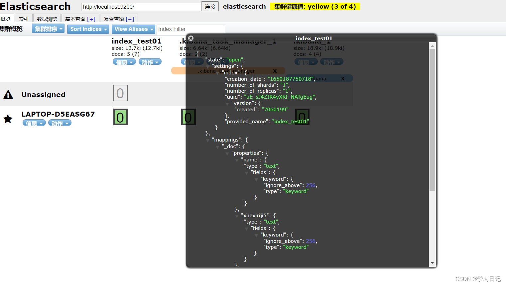Image resolution: width=506 pixels, height=285 pixels.
Task: Click the star icon for LAPTOP-D5EASG67 master node
Action: (8, 119)
